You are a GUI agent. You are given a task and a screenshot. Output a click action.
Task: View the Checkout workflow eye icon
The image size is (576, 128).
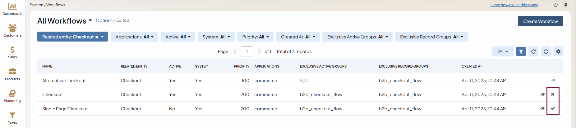point(543,94)
